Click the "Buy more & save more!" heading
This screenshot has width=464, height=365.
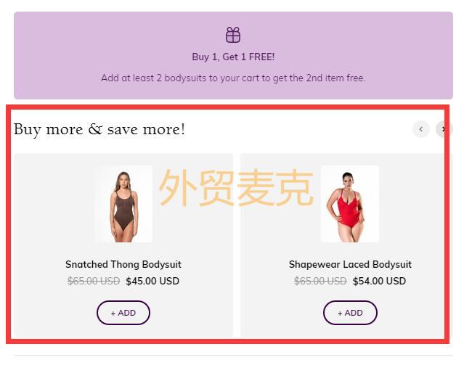[x=99, y=129]
